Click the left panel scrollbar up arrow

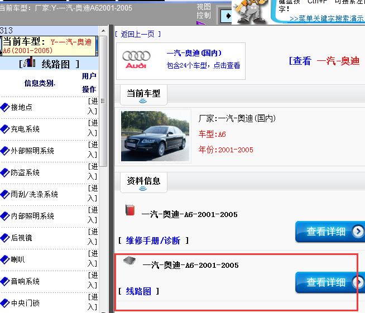coord(103,31)
